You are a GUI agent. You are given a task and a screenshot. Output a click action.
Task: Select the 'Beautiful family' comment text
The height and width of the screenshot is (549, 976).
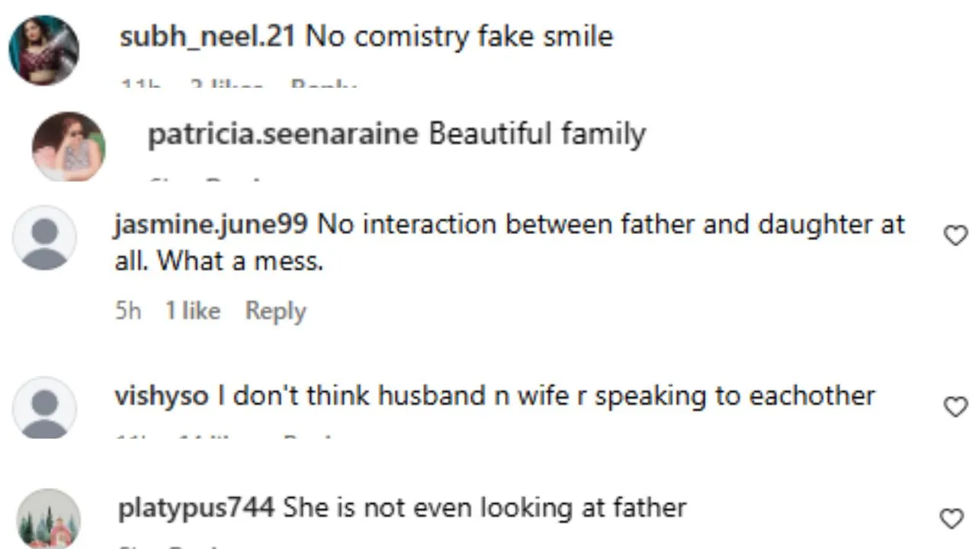point(538,134)
